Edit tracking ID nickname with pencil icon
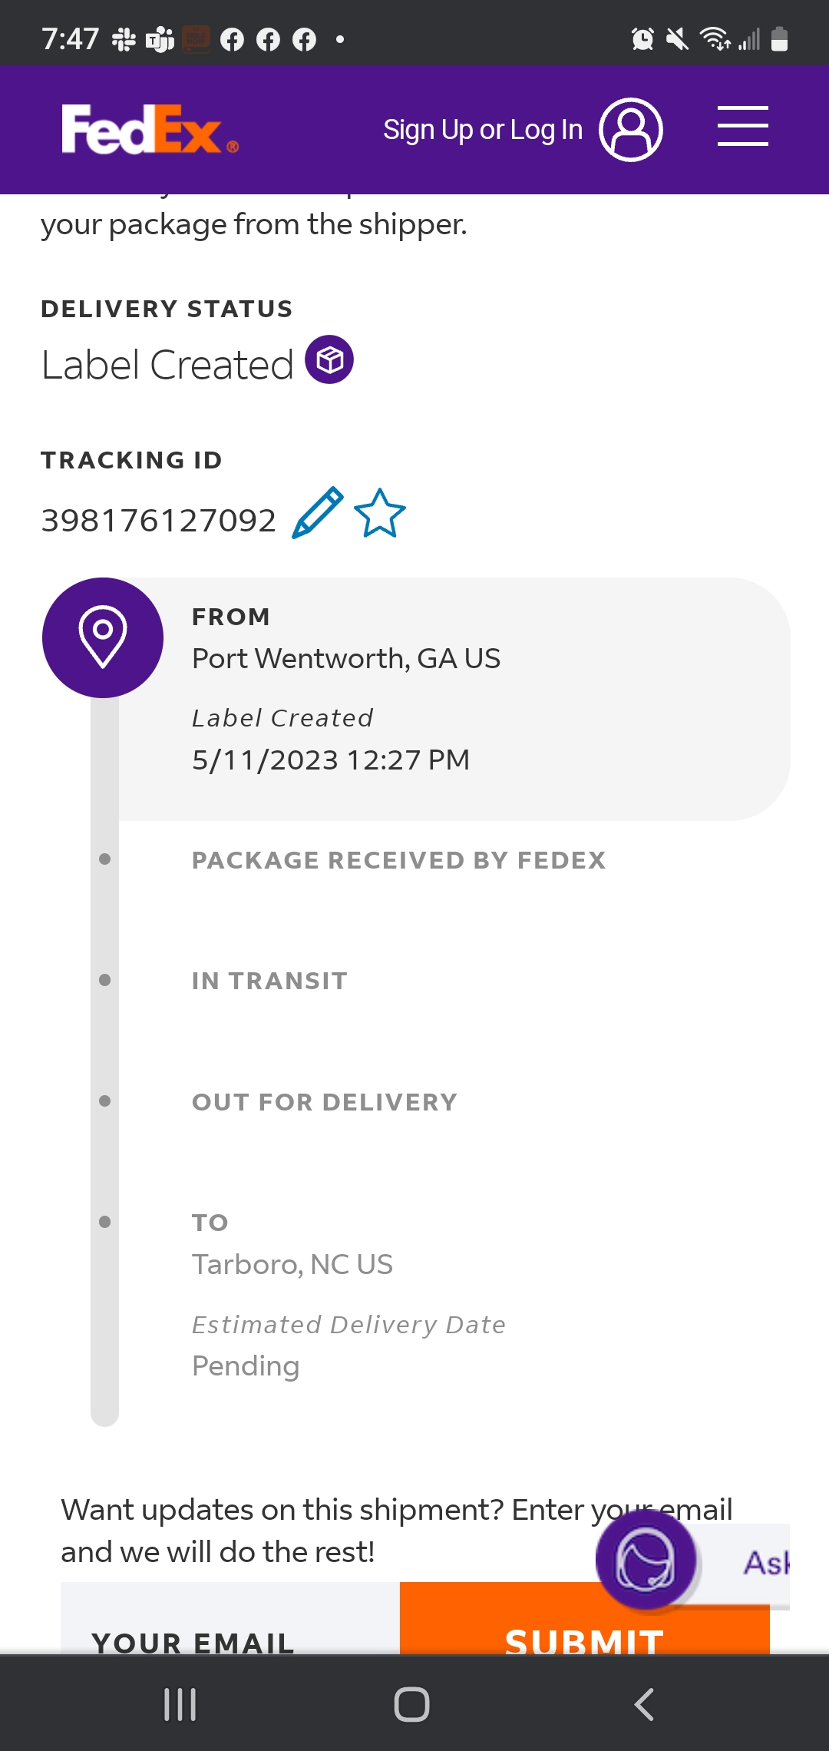The width and height of the screenshot is (829, 1751). coord(318,513)
